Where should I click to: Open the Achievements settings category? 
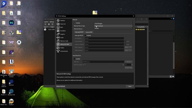coord(64,51)
